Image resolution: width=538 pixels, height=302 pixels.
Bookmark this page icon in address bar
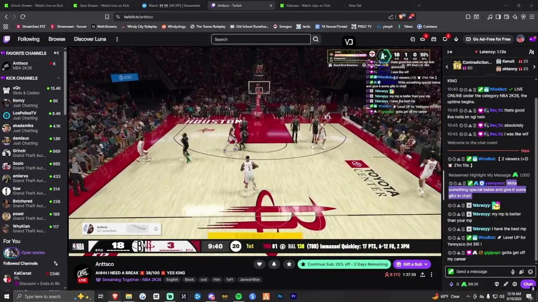click(107, 17)
